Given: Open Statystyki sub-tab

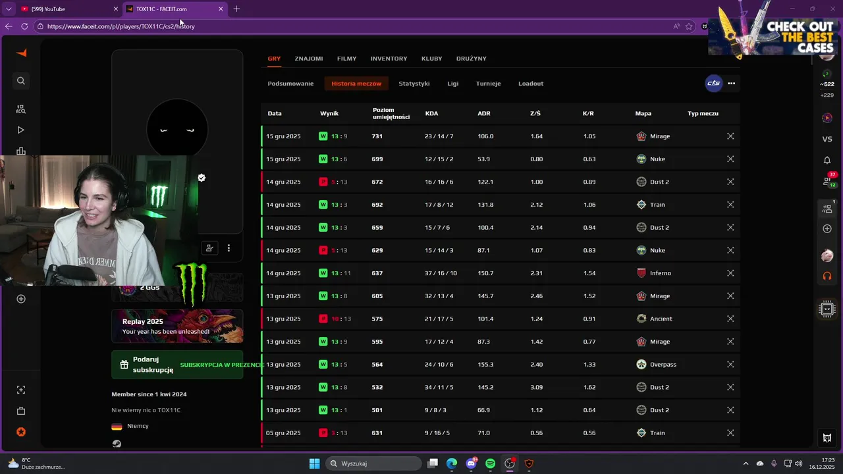Looking at the screenshot, I should click(414, 84).
